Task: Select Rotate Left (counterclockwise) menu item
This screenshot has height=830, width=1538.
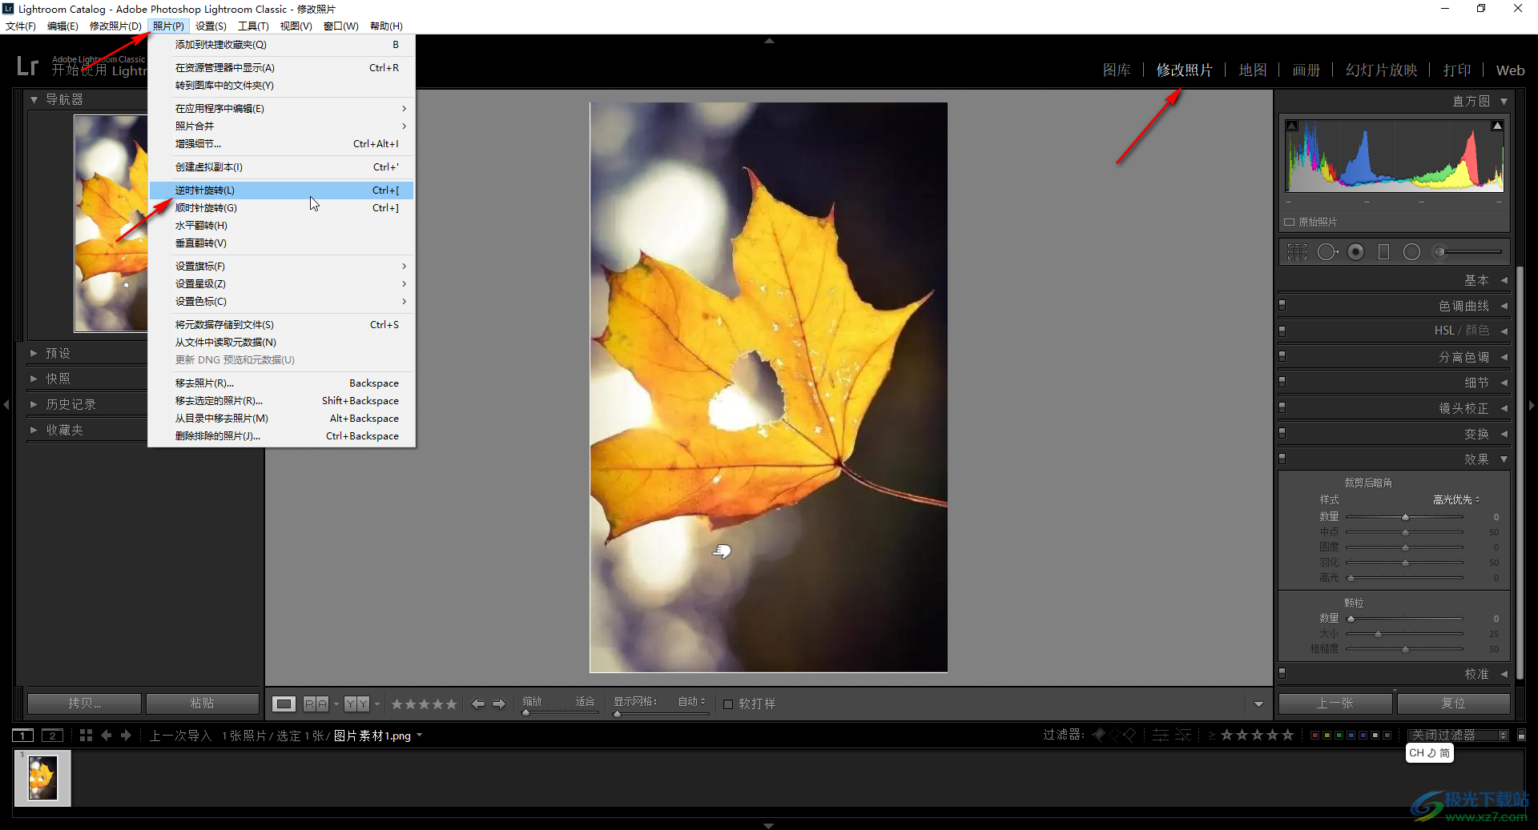Action: 281,190
